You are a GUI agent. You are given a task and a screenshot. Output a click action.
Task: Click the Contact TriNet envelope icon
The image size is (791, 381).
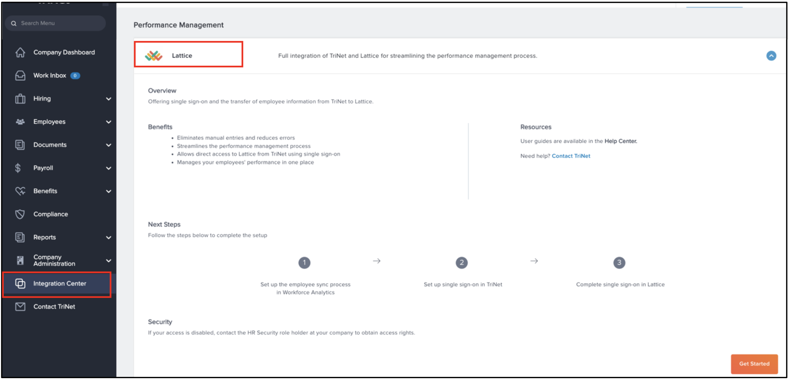(20, 307)
